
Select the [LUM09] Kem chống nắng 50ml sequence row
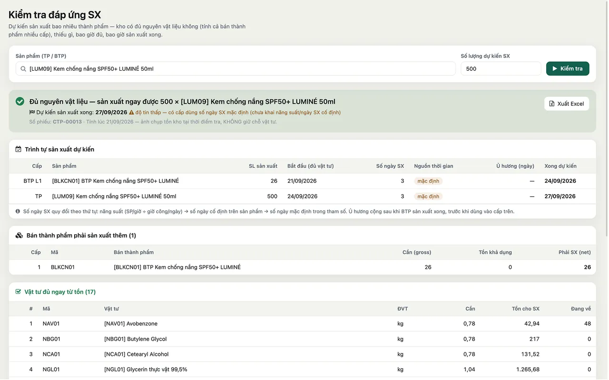tap(302, 196)
